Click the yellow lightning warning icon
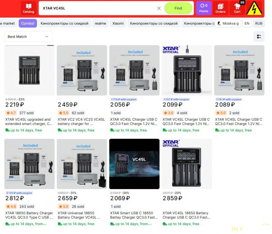 click(254, 8)
